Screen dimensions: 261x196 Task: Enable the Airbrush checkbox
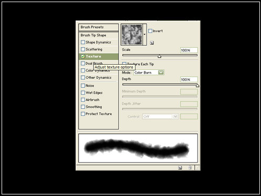[83, 100]
